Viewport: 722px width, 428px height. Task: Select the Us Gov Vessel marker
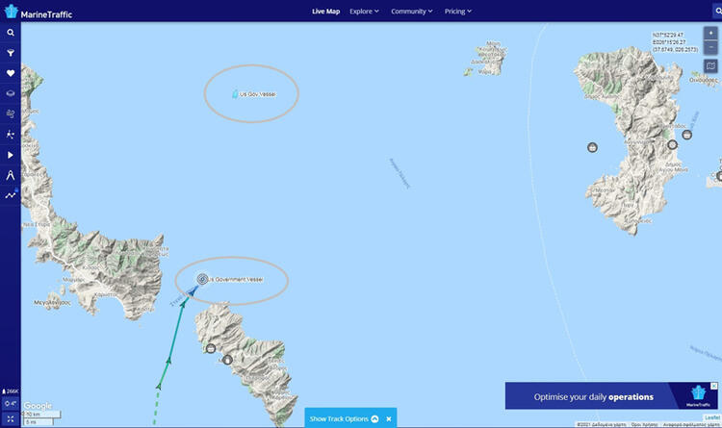click(x=235, y=94)
